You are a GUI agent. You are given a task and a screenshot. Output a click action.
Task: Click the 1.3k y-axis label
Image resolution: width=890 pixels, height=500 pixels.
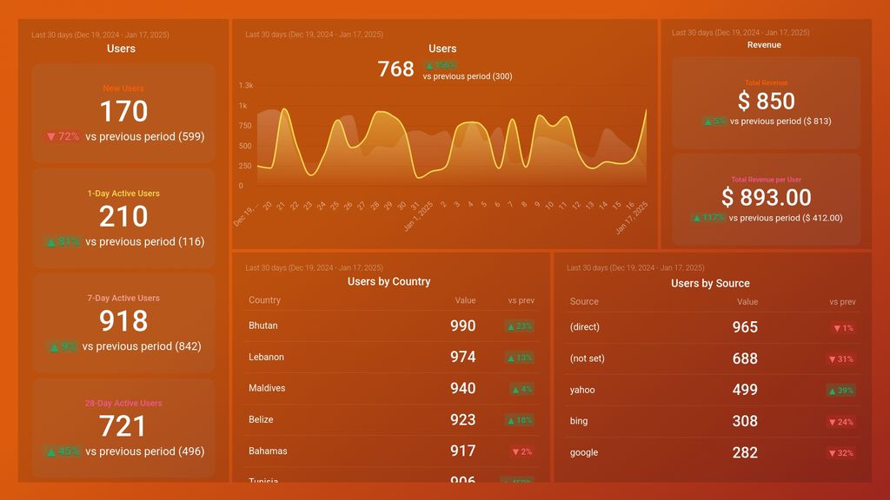tap(246, 86)
